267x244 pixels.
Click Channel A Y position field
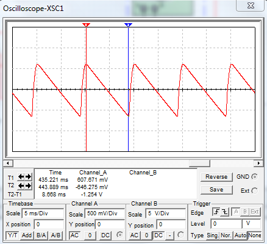tap(110, 224)
